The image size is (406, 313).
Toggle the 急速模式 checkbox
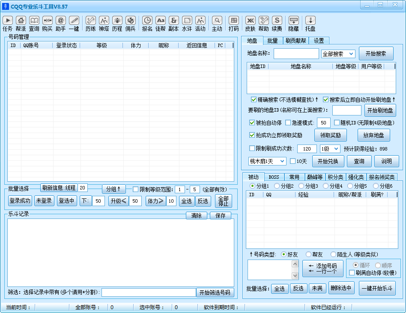pos(288,123)
